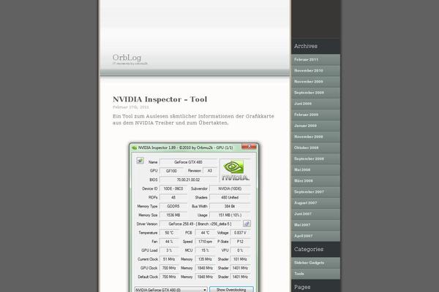This screenshot has width=439, height=292.
Task: Select the Oktober 2008 archive
Action: point(315,147)
